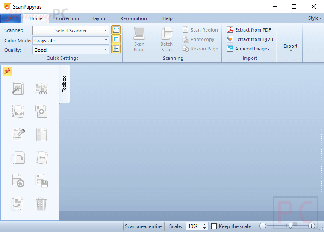Click the Toolbox vertical tab
Viewport: 324px width, 232px height.
click(64, 84)
